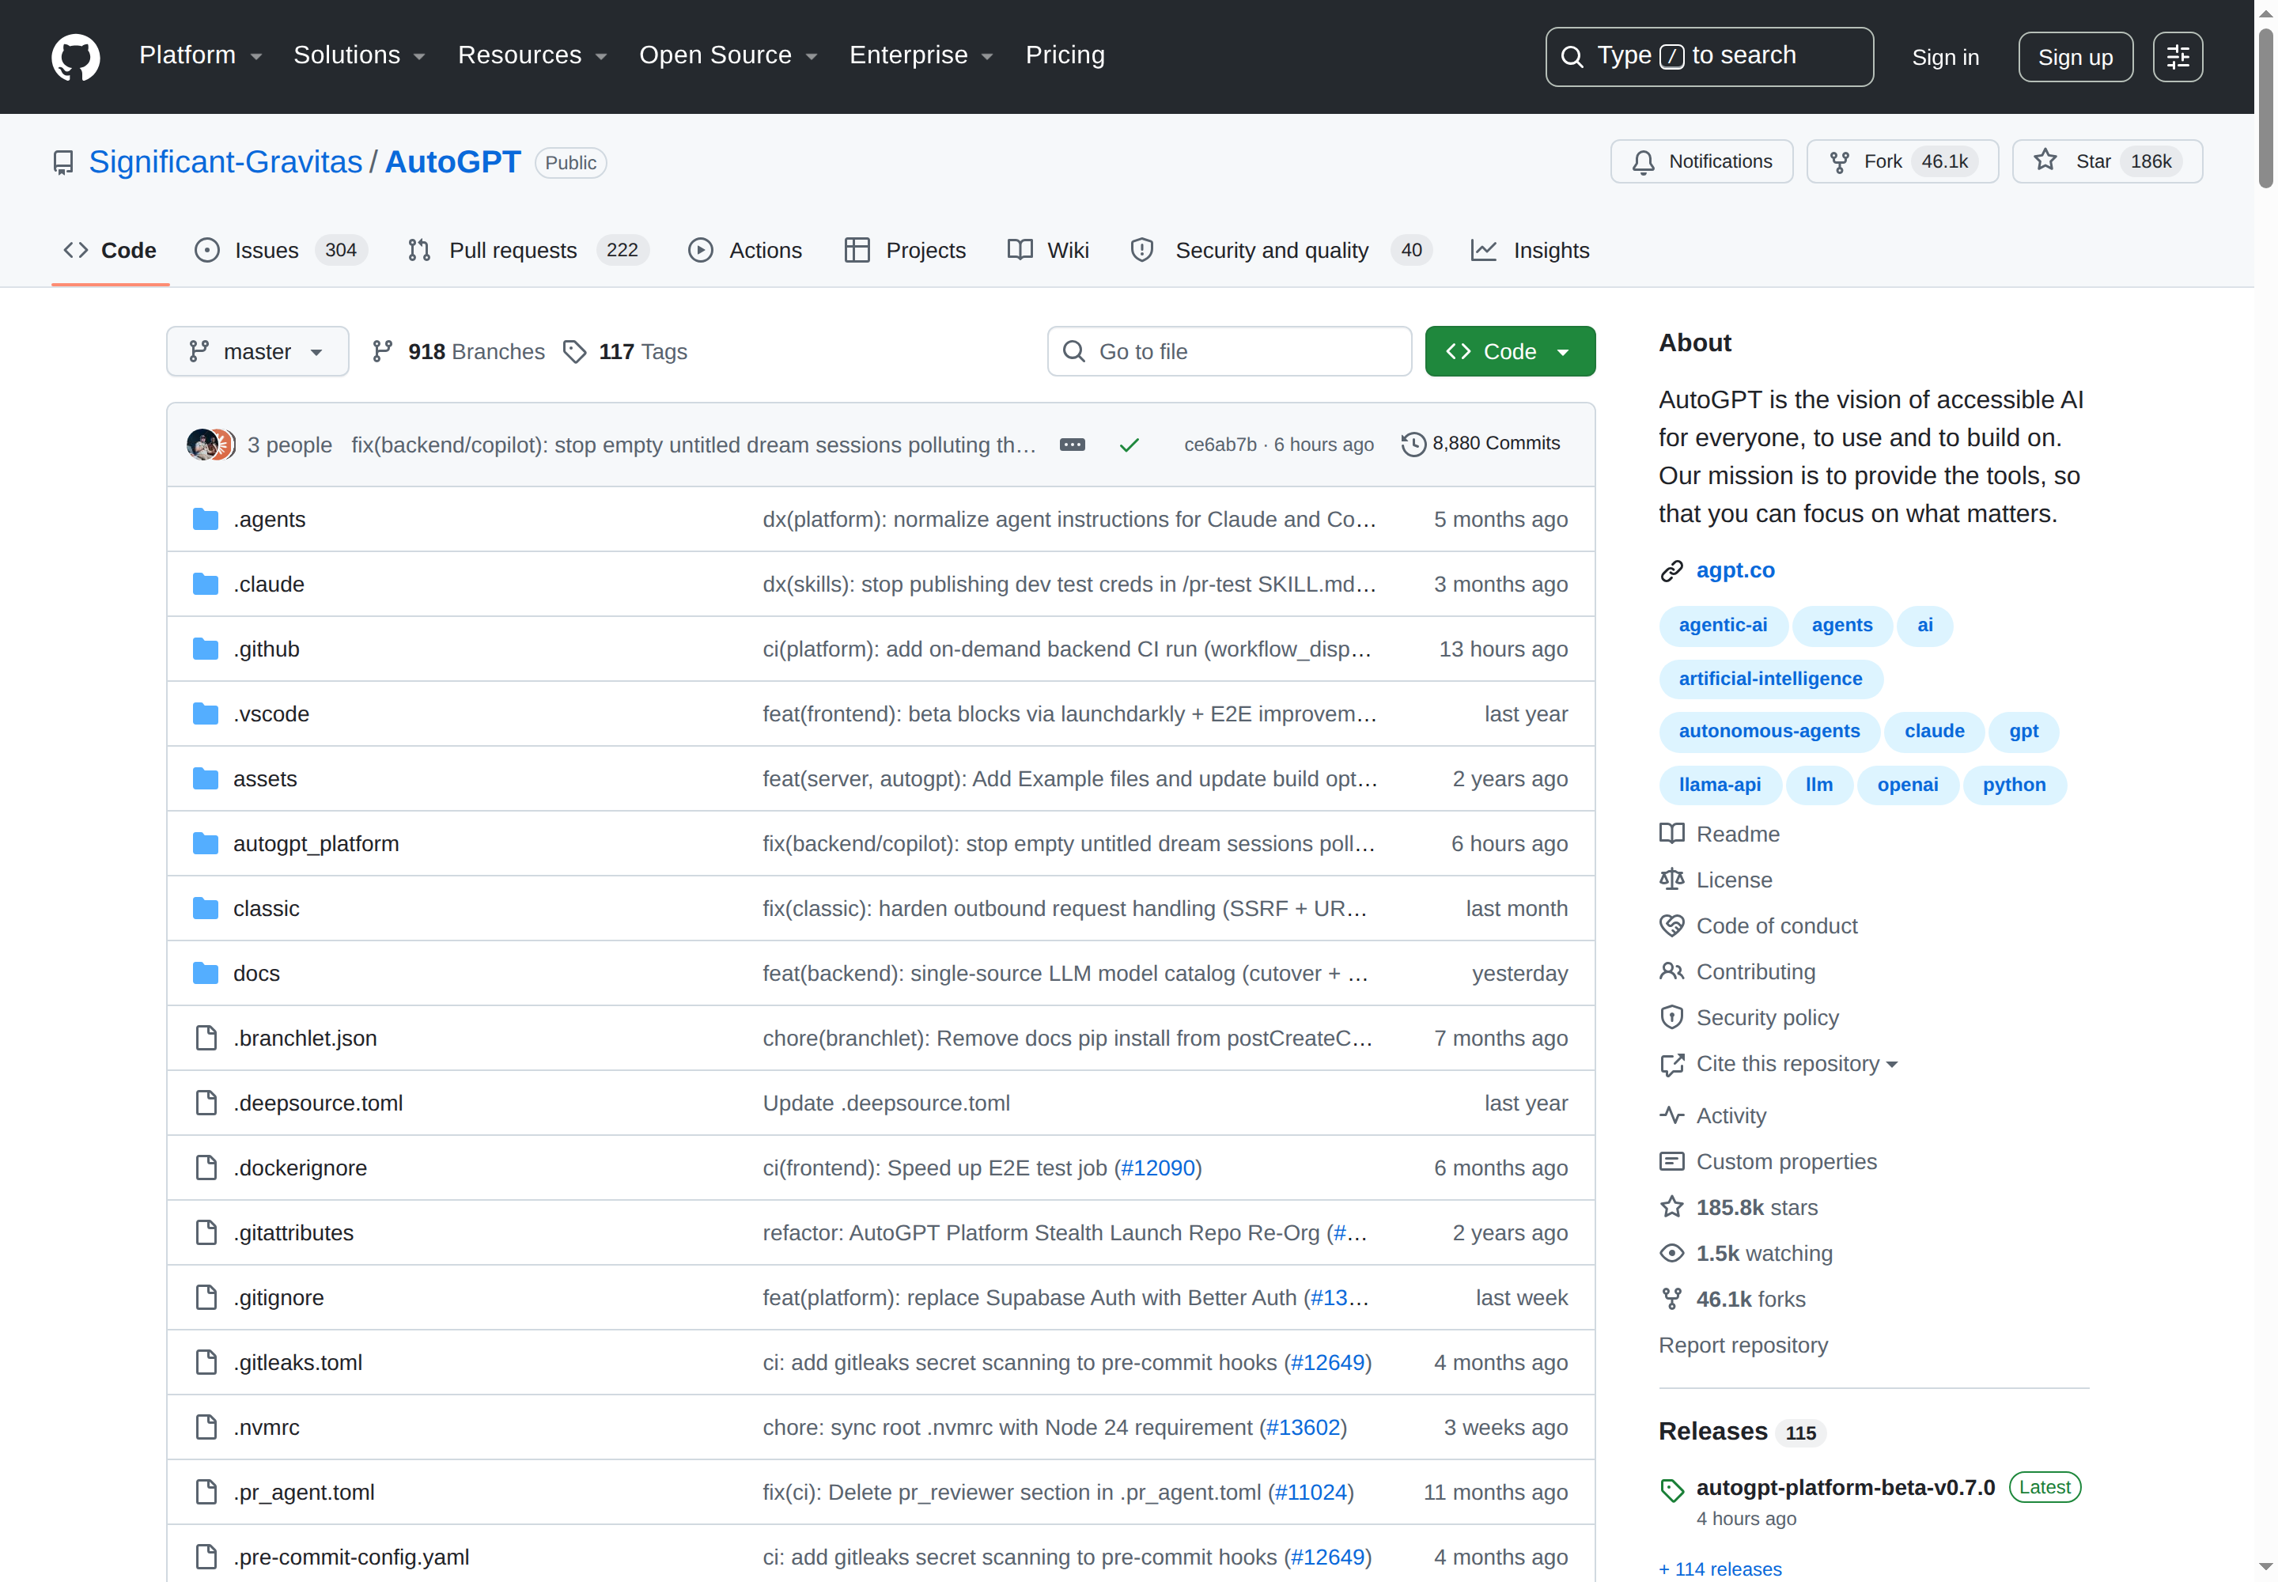The height and width of the screenshot is (1582, 2278).
Task: Click the .branchlet.json file icon
Action: click(205, 1039)
